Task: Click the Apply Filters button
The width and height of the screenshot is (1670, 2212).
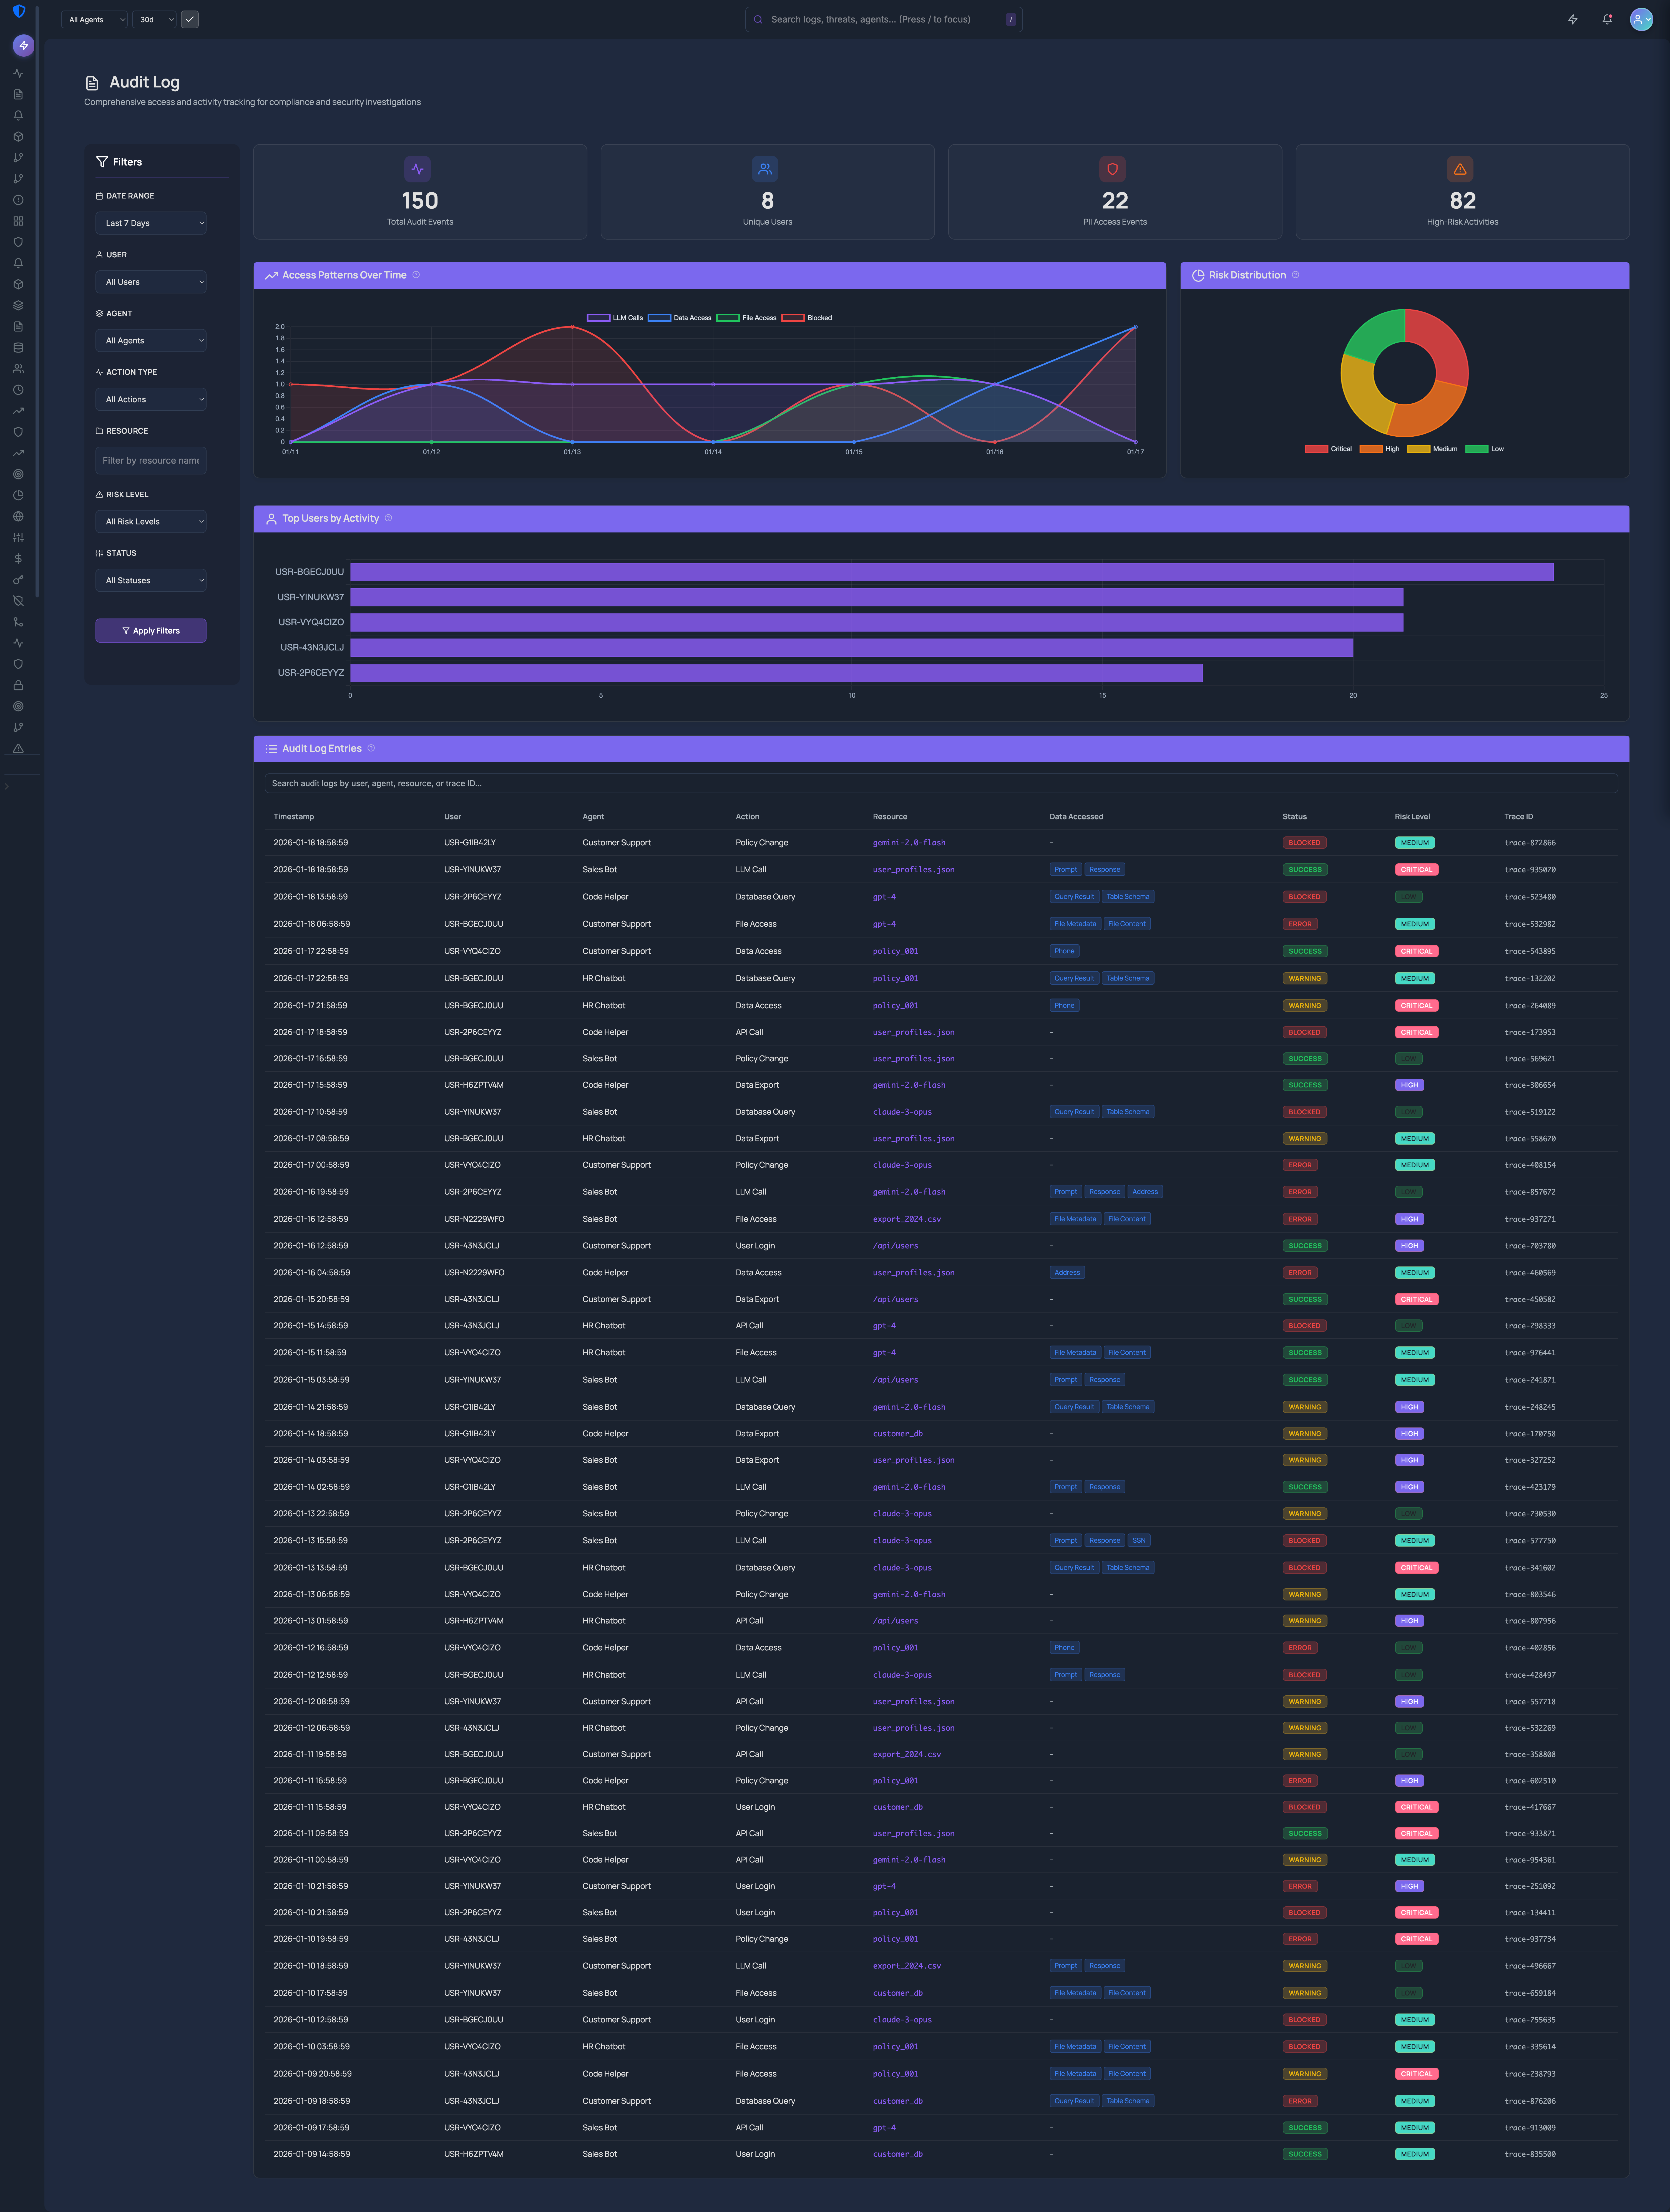Action: (x=151, y=631)
